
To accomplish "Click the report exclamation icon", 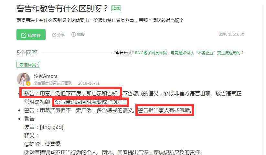I will coord(74,35).
